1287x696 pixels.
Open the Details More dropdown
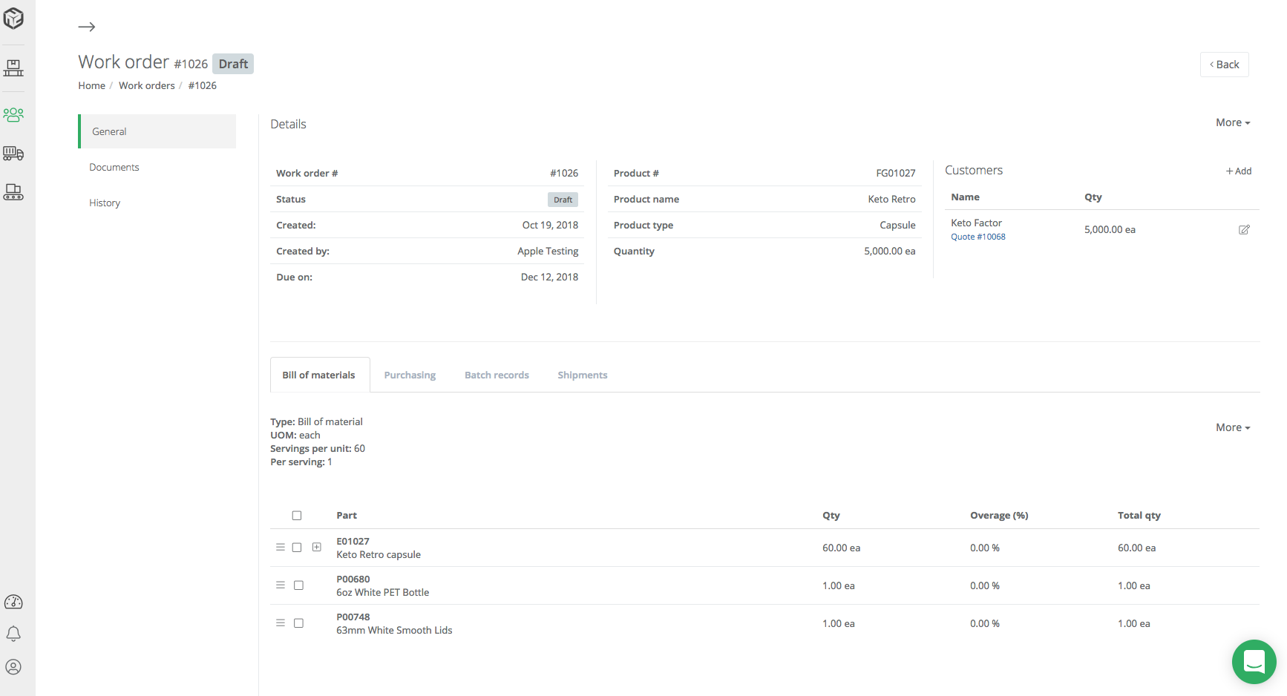1231,122
